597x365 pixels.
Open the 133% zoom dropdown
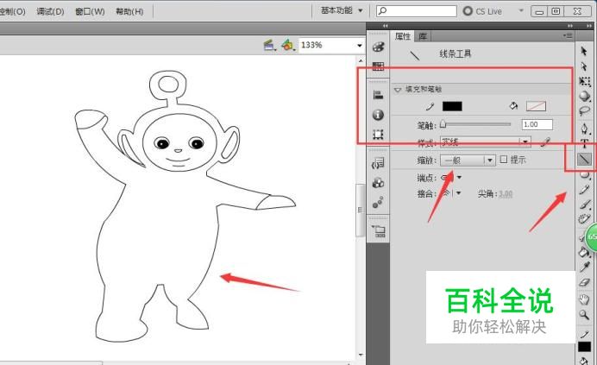pyautogui.click(x=360, y=46)
